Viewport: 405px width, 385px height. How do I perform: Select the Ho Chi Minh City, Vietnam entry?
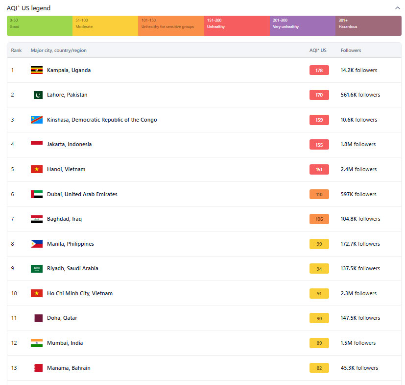coord(80,293)
